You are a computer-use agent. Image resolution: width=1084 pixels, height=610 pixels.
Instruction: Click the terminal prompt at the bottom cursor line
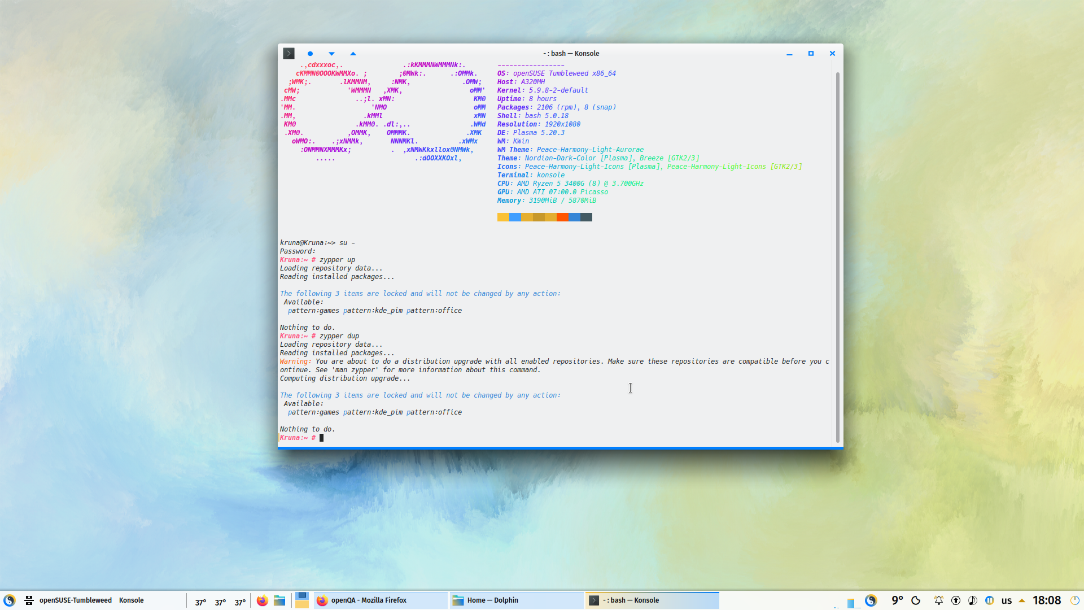point(301,438)
